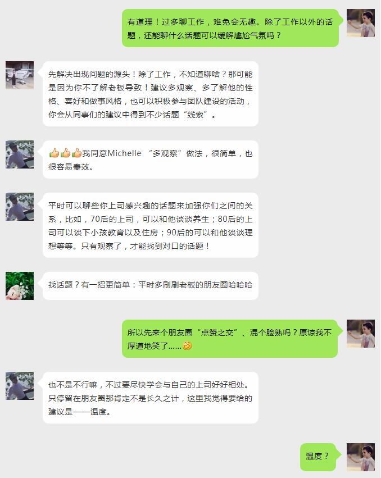Select the message about 70后的上司 and 养生
This screenshot has width=381, height=478.
[151, 225]
